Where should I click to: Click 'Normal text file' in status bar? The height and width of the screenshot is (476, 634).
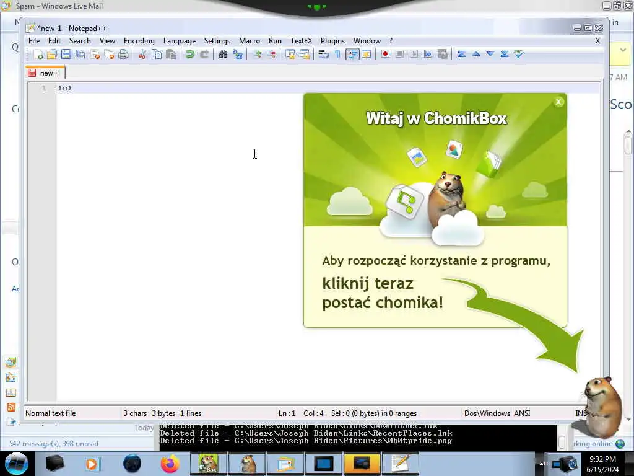tap(51, 413)
